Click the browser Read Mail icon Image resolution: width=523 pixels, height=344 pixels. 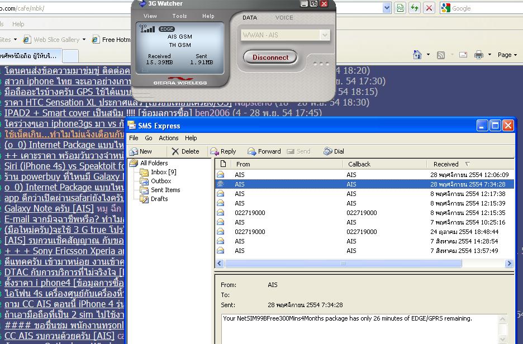[x=463, y=55]
